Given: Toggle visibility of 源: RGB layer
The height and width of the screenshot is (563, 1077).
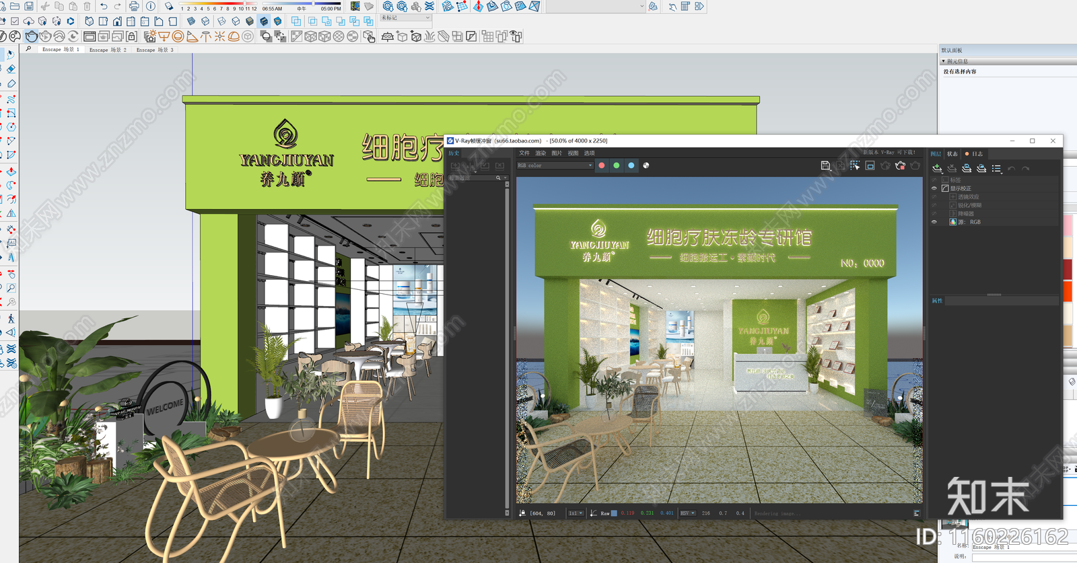Looking at the screenshot, I should (x=934, y=221).
